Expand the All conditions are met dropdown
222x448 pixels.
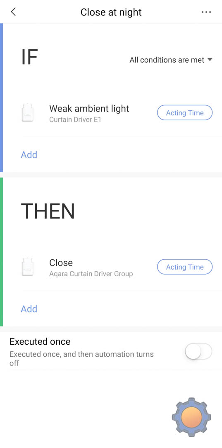(x=171, y=60)
